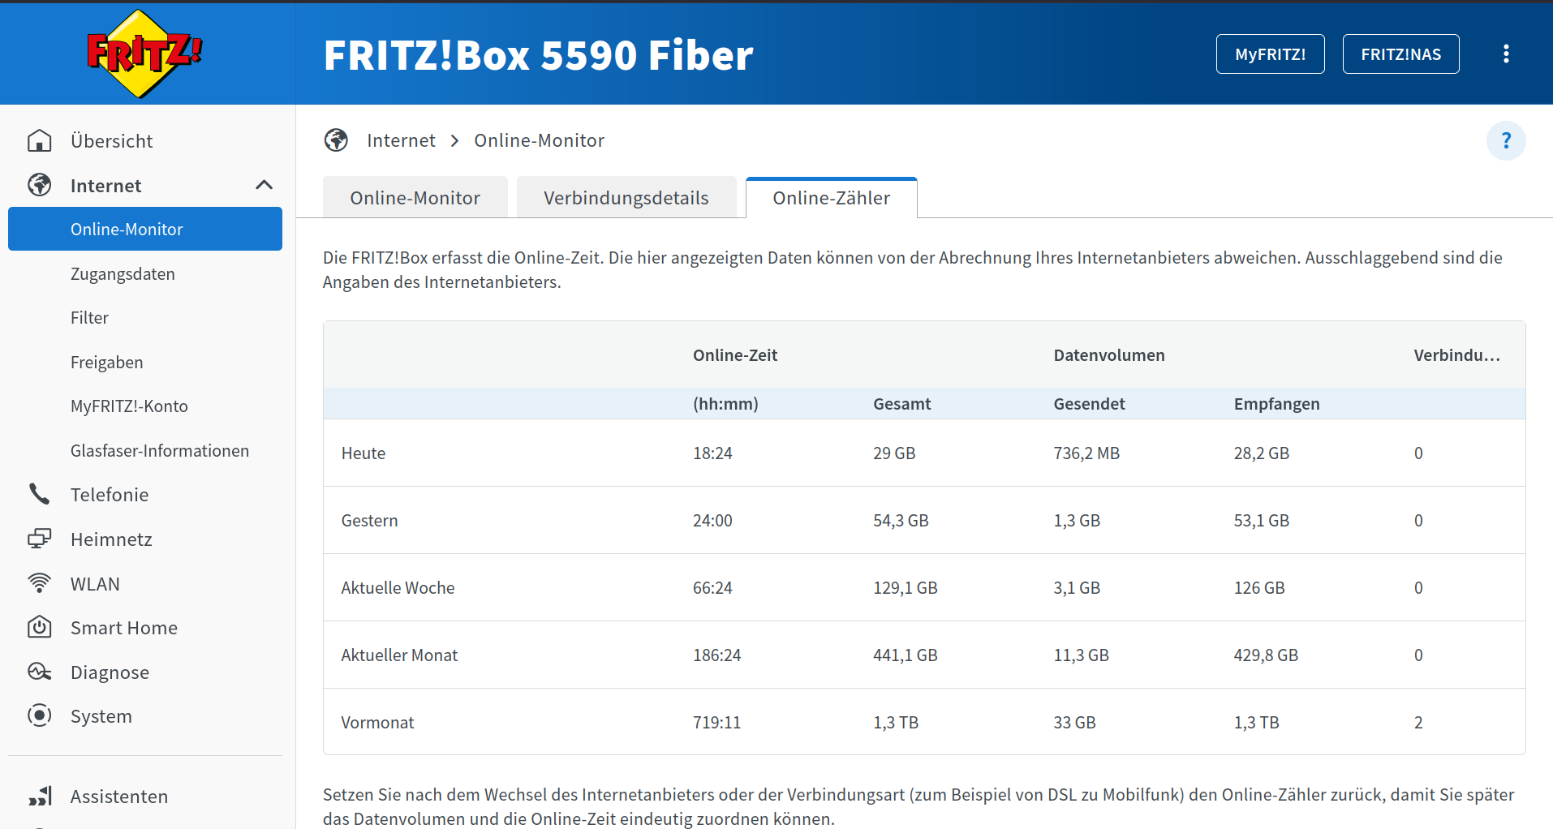
Task: Open the Heimnetz menu
Action: pyautogui.click(x=111, y=539)
